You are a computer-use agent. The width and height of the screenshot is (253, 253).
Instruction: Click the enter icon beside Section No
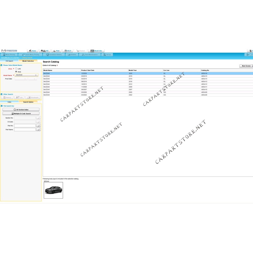(38, 118)
